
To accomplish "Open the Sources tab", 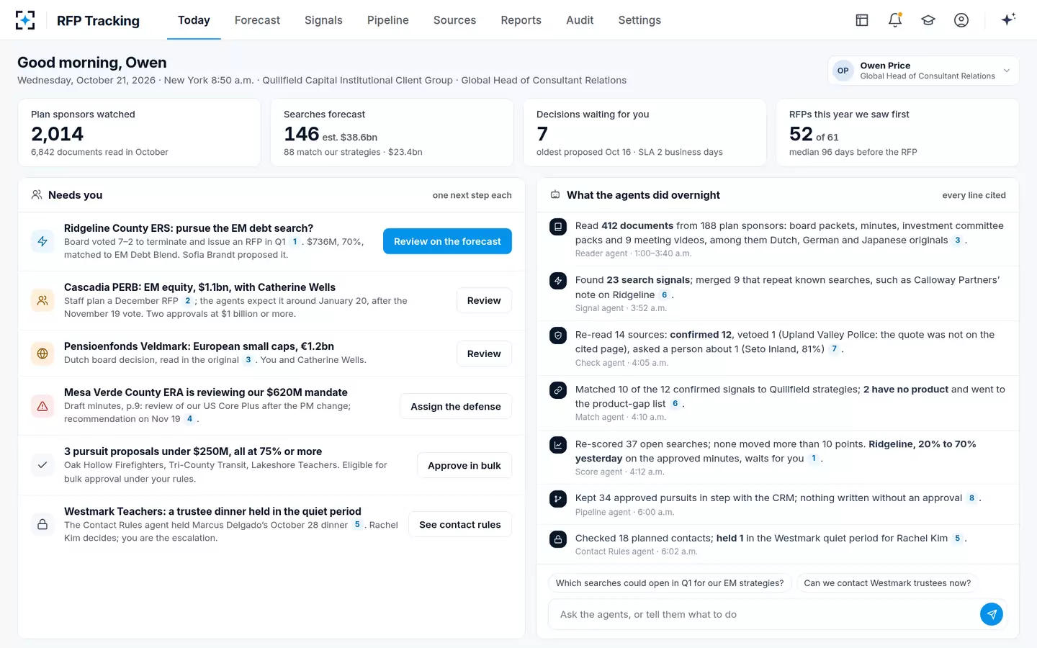I will [454, 20].
